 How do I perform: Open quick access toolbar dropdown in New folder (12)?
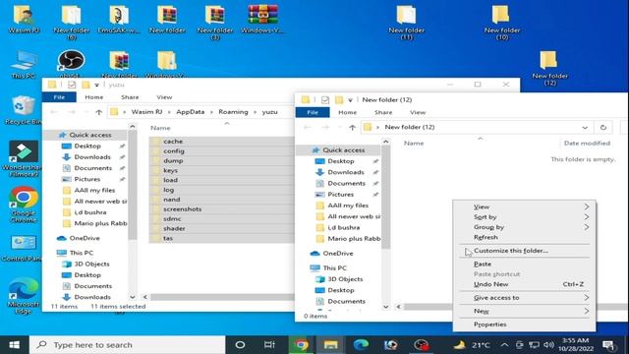coord(350,100)
